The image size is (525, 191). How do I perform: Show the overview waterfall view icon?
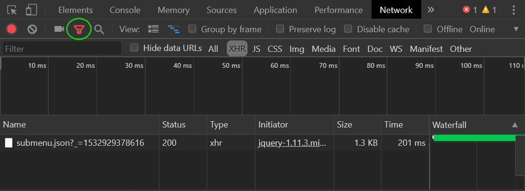tap(174, 29)
